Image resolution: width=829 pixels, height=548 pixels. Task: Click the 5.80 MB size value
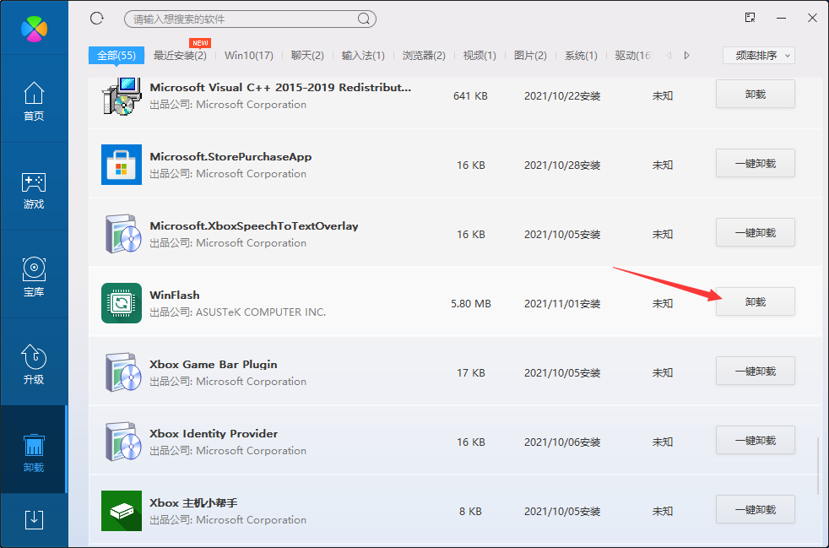471,304
